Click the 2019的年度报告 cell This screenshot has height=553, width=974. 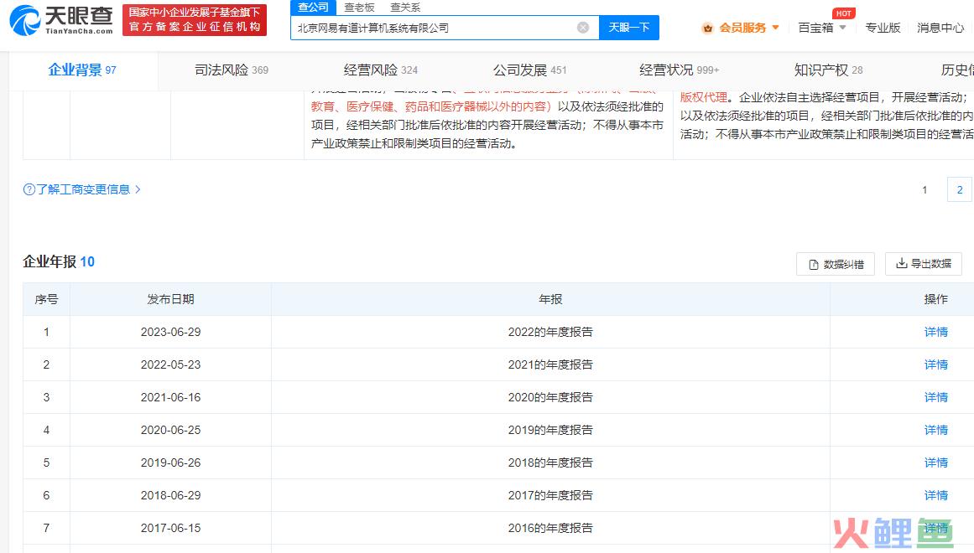(x=550, y=430)
